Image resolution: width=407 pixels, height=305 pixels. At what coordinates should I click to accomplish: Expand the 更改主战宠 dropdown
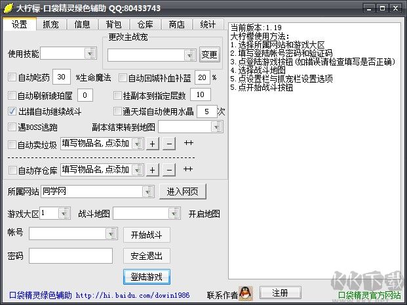click(190, 55)
